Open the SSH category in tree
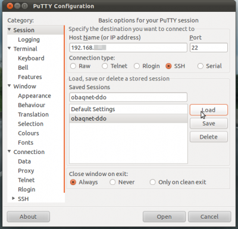The height and width of the screenshot is (229, 238). coord(23,199)
